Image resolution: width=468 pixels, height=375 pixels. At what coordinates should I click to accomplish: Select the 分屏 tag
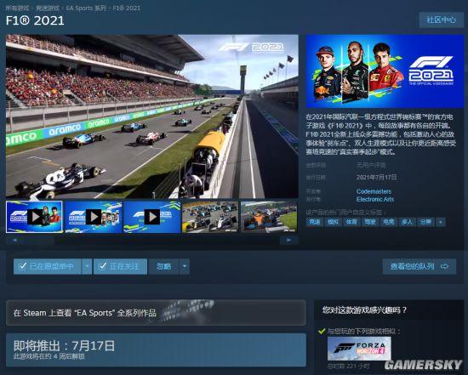(425, 222)
